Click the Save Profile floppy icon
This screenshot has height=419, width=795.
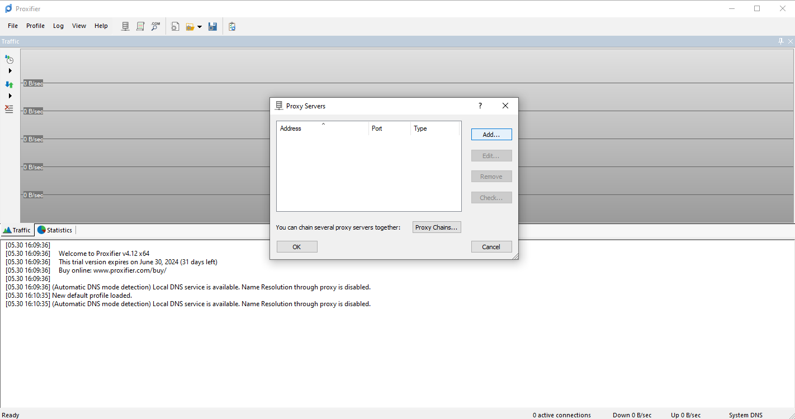212,26
